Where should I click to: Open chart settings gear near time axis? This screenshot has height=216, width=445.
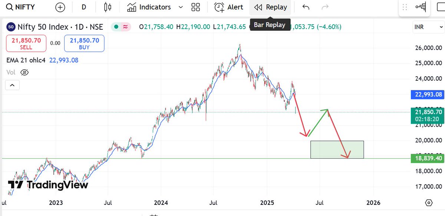point(429,203)
